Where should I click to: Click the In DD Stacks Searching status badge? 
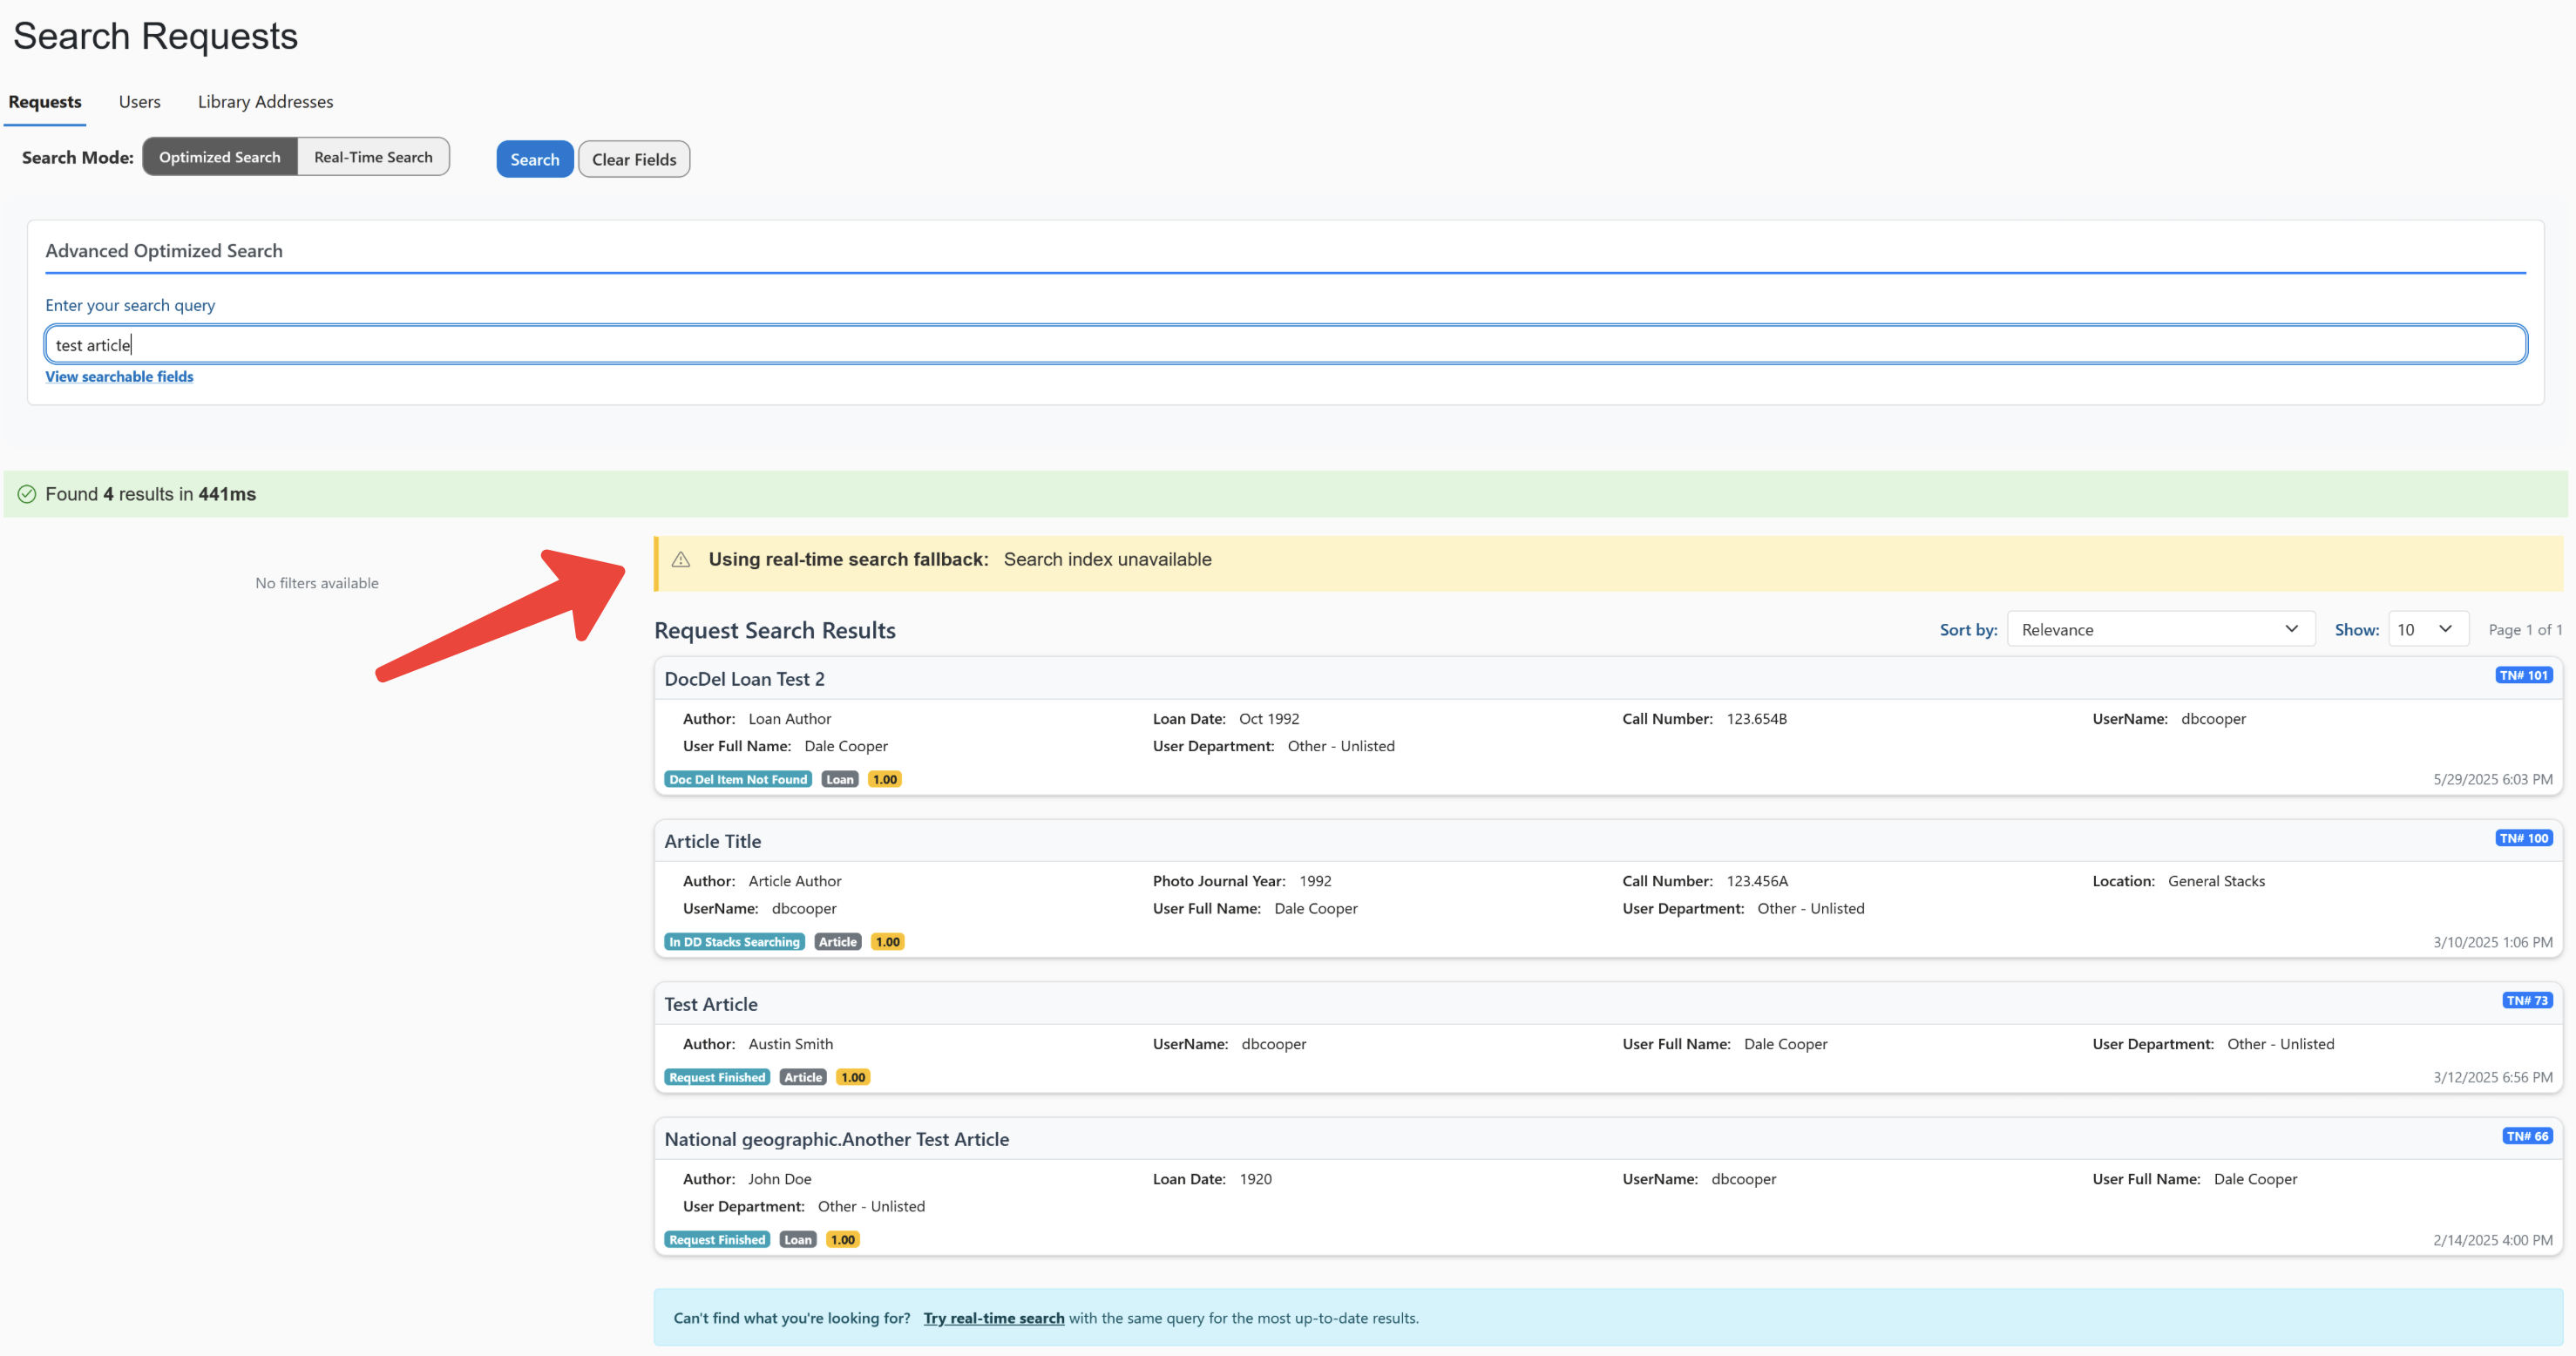(734, 942)
